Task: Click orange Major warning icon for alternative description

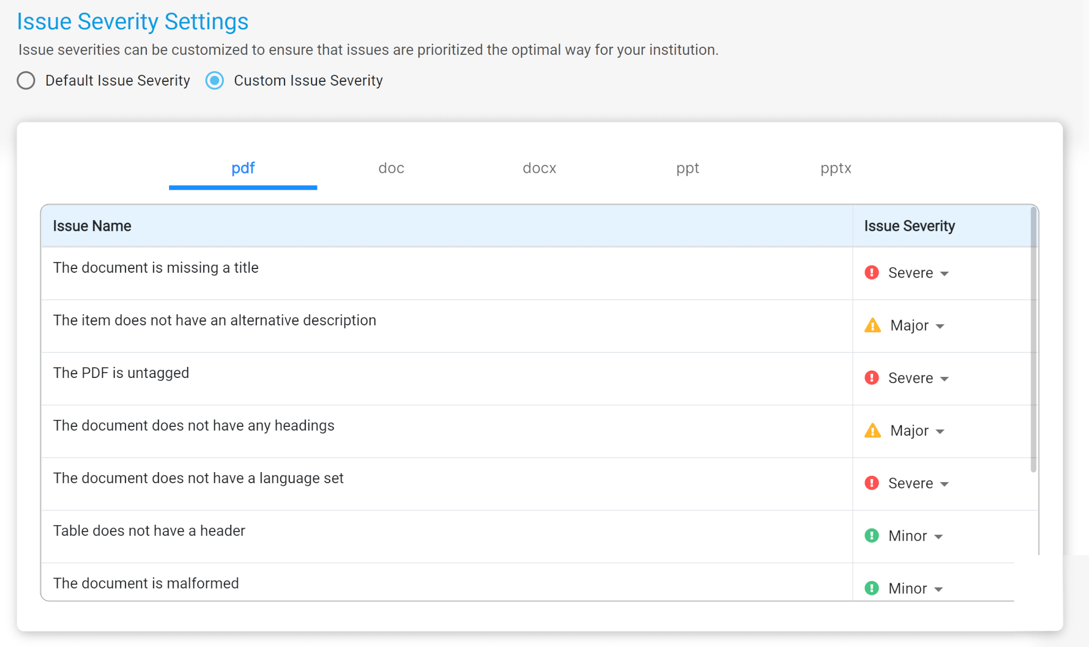Action: 873,325
